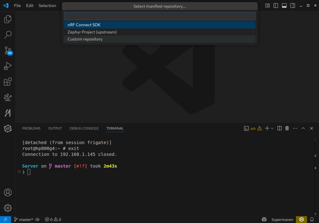Click the Customize Layout icon
The image size is (319, 223).
[x=267, y=6]
